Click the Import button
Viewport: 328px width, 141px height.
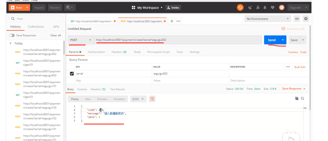click(39, 7)
